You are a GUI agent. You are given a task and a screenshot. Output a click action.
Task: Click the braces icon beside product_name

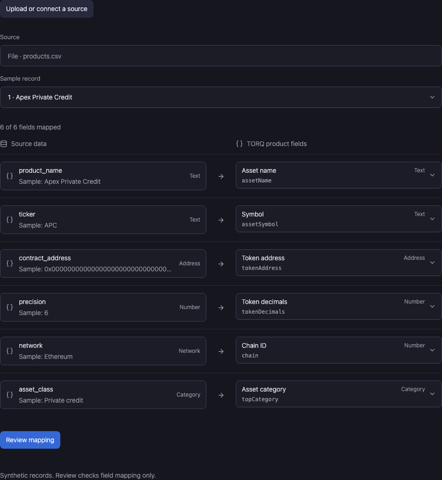(10, 176)
